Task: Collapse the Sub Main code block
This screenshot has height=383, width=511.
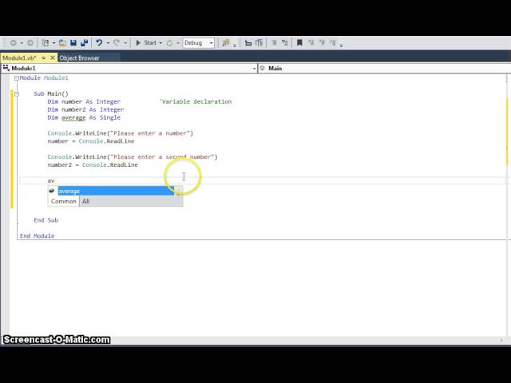Action: point(17,94)
